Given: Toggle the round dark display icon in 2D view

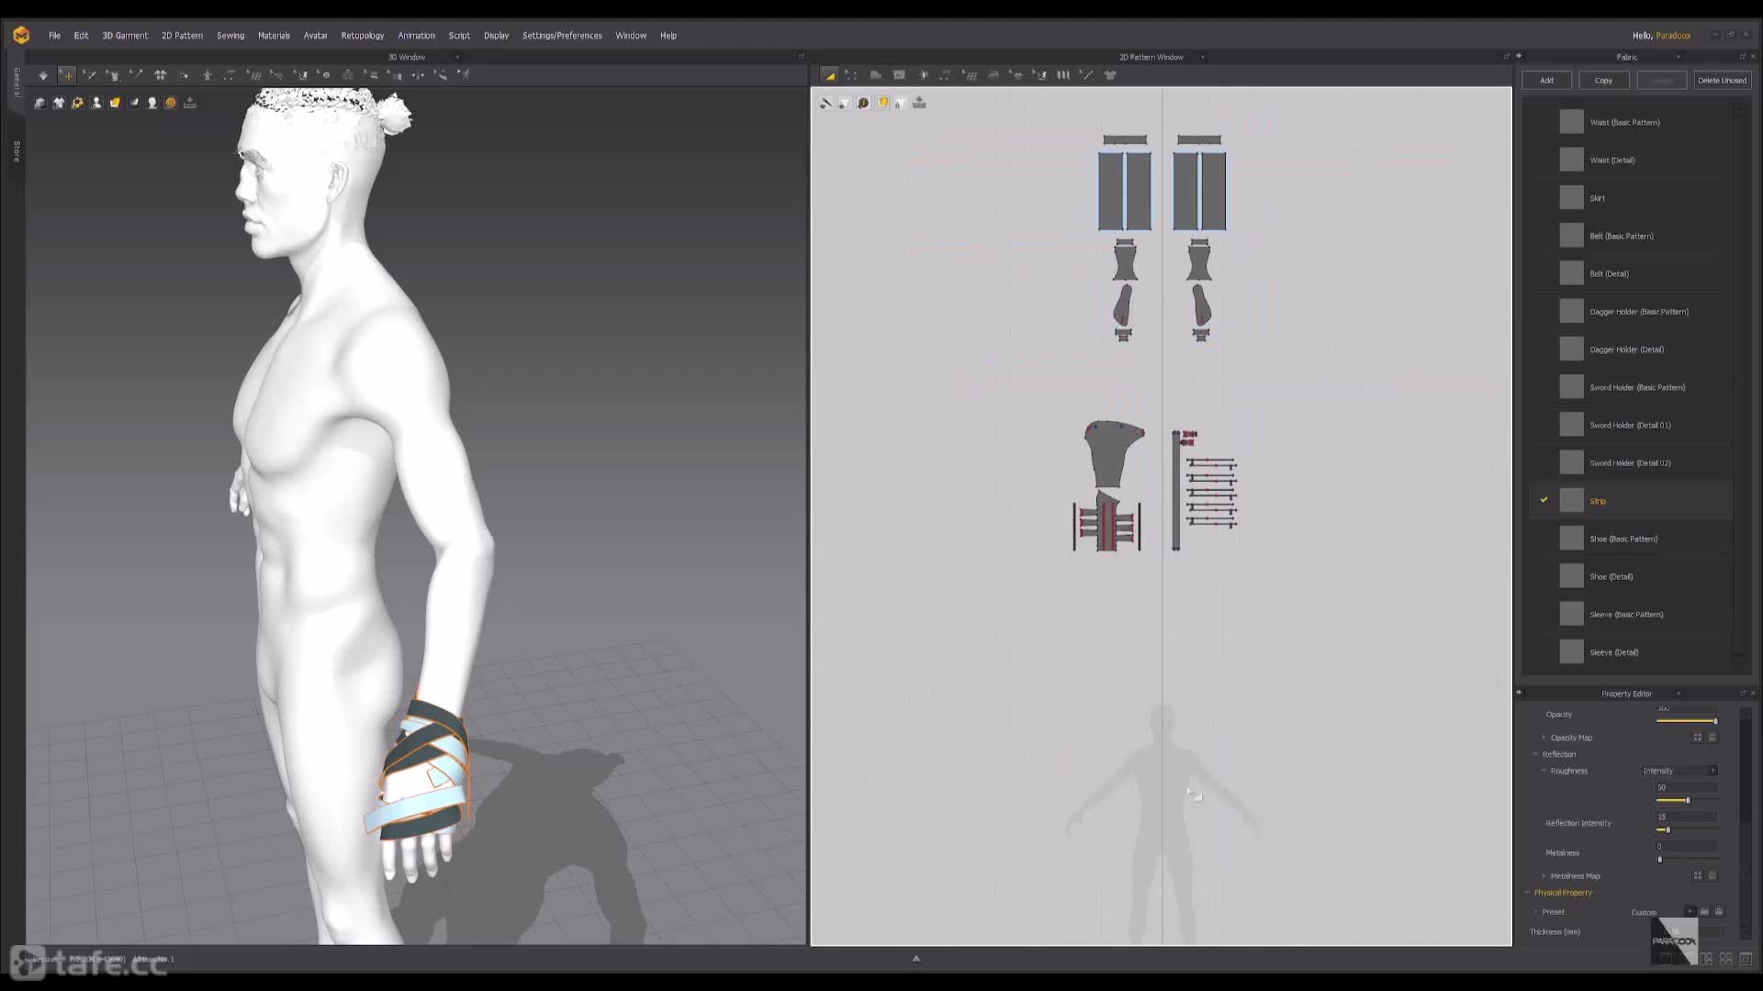Looking at the screenshot, I should [863, 103].
